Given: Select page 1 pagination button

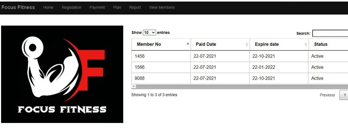Looking at the screenshot, I should [344, 95].
